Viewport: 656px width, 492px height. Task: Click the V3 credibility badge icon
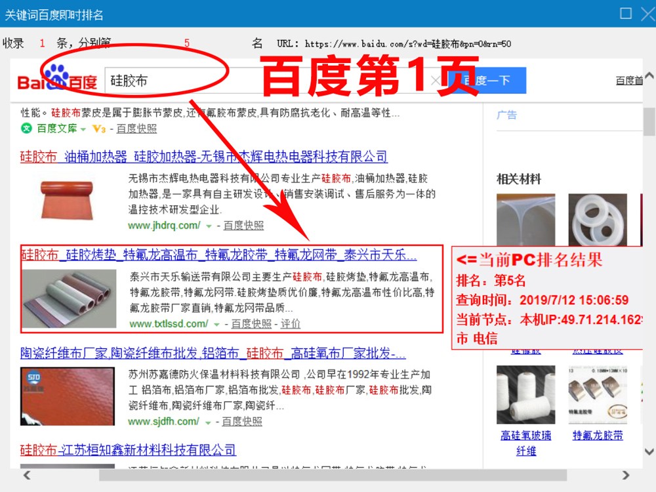coord(99,129)
